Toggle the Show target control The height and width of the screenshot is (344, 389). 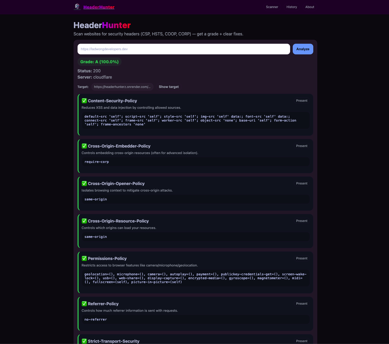coord(169,87)
